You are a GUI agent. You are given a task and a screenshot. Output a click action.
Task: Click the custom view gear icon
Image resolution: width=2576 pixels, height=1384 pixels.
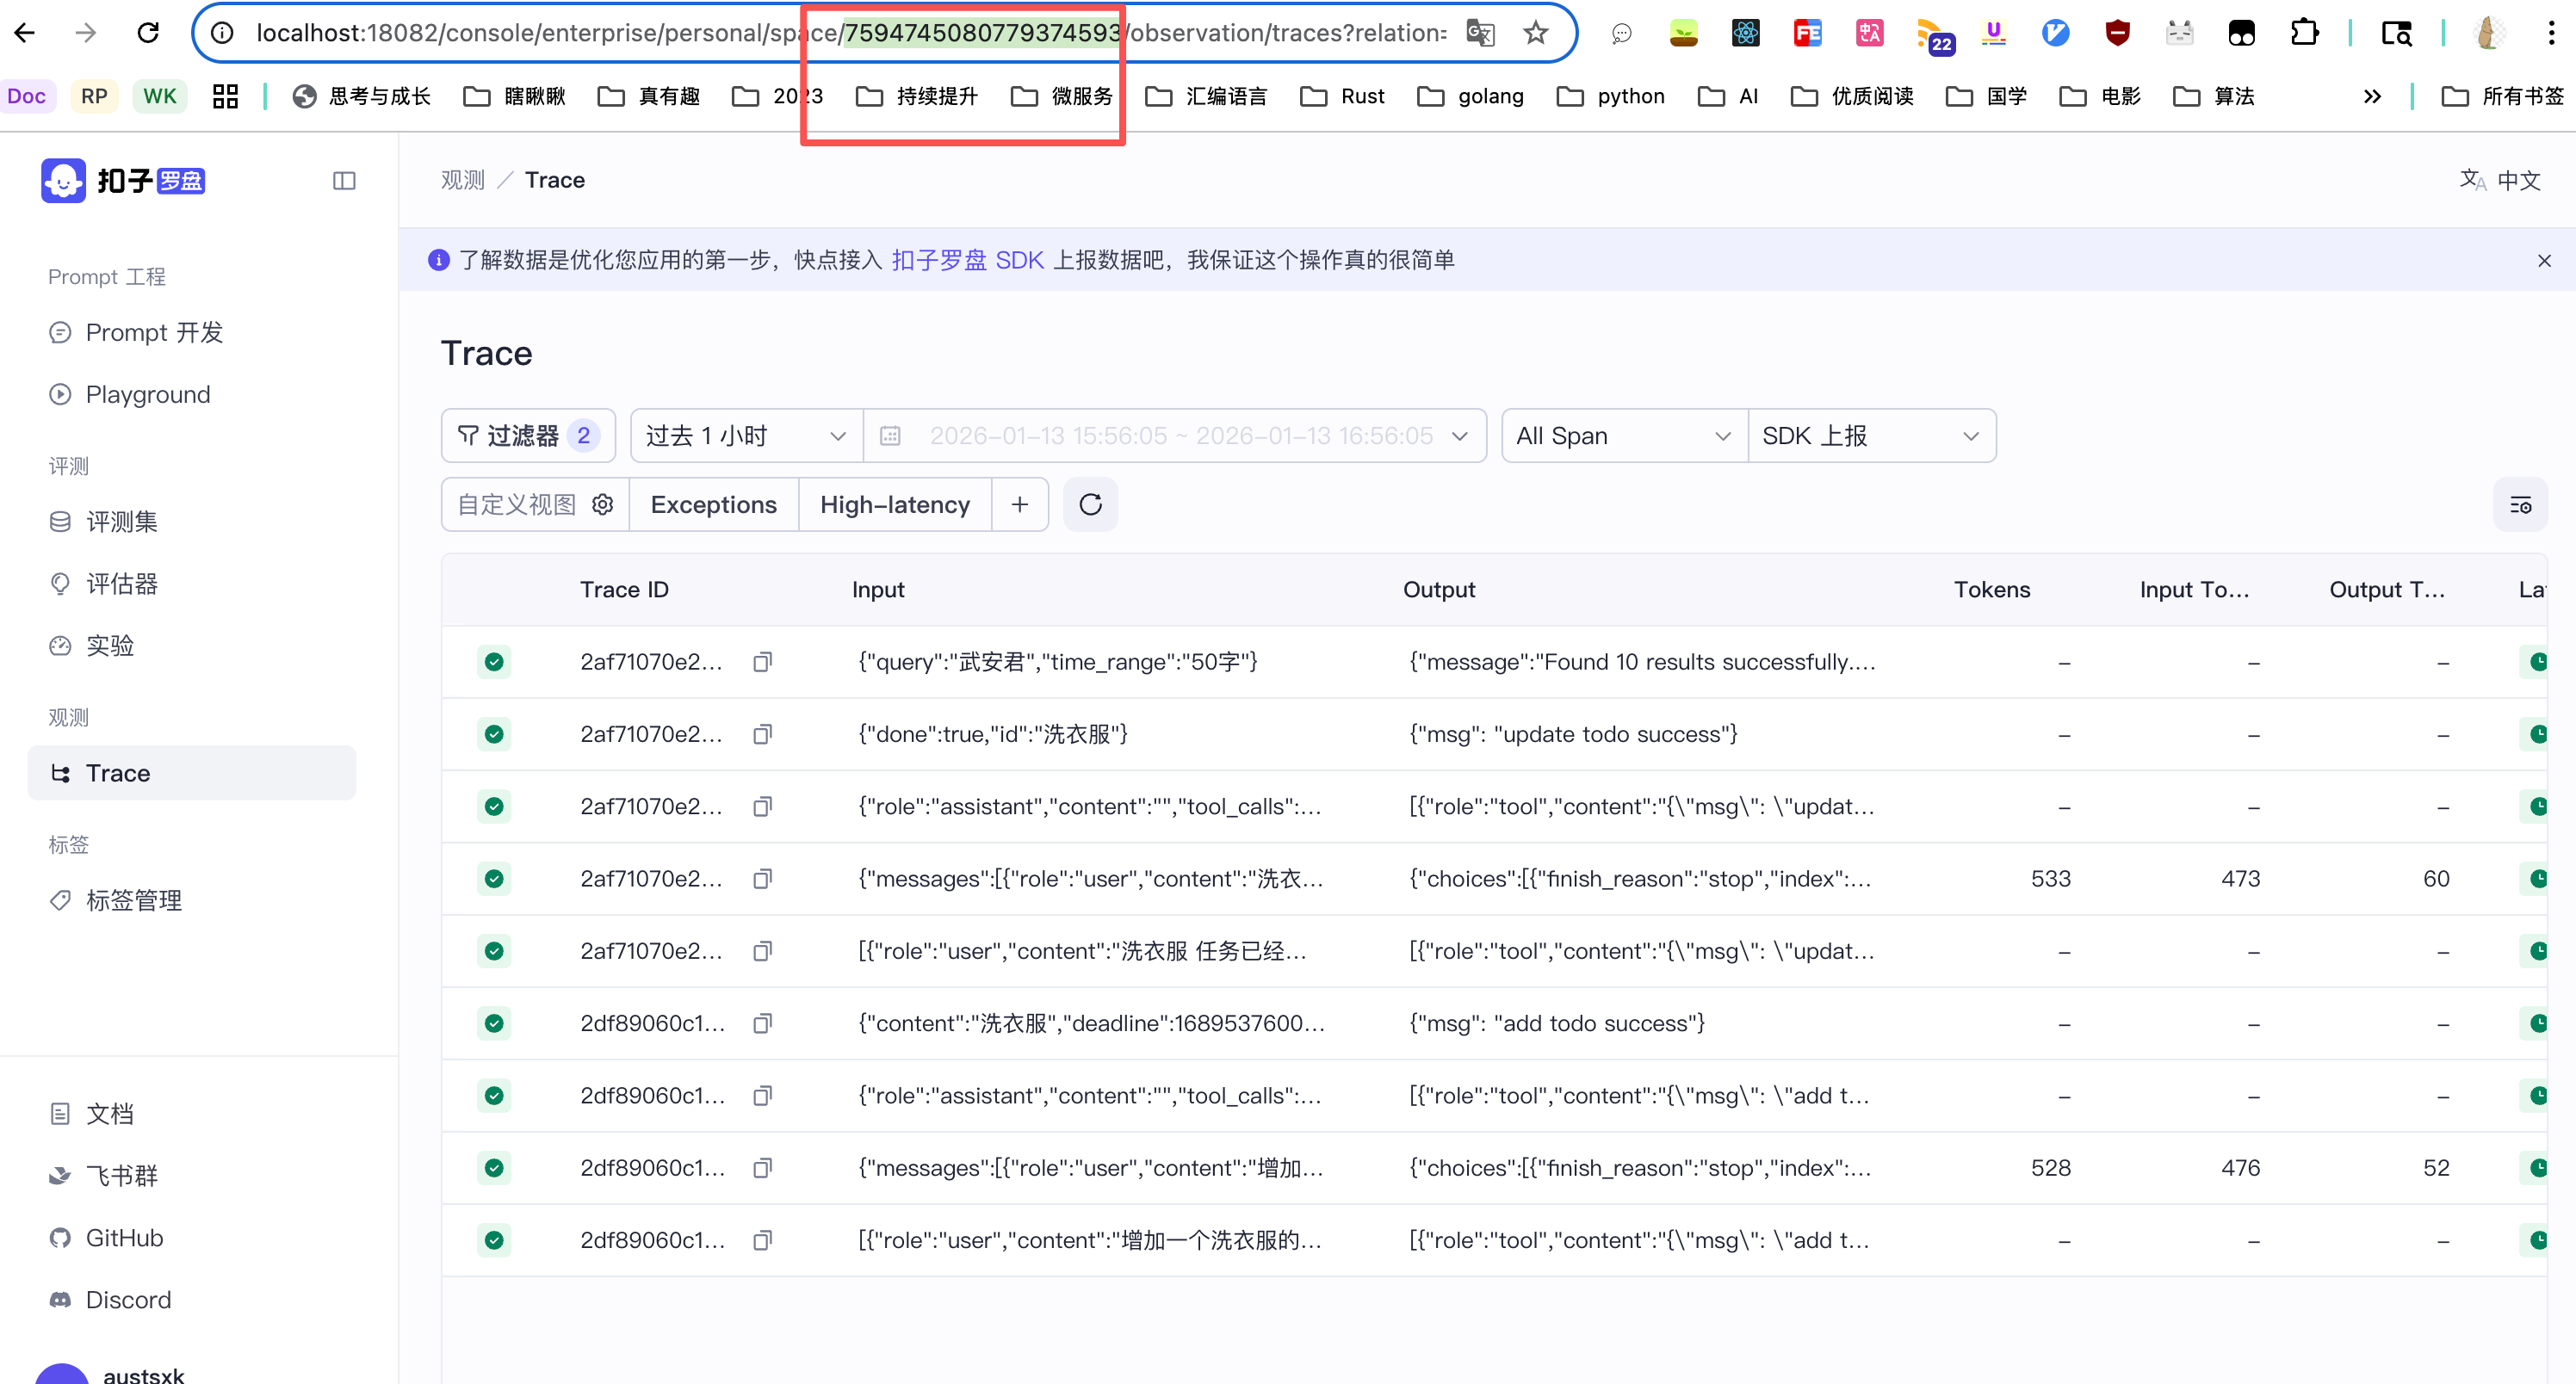click(x=602, y=505)
